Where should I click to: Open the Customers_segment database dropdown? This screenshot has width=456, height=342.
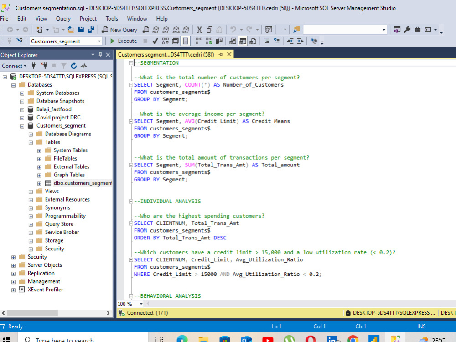pyautogui.click(x=99, y=41)
